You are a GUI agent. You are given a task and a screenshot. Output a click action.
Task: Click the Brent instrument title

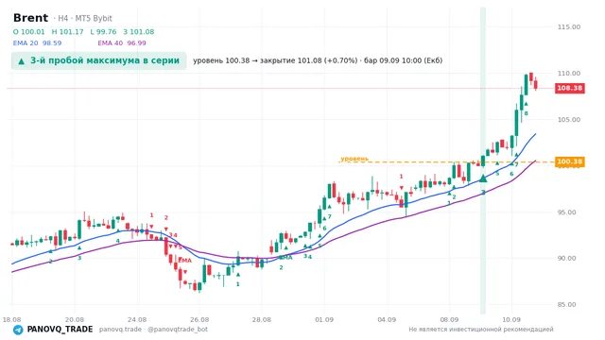click(30, 18)
